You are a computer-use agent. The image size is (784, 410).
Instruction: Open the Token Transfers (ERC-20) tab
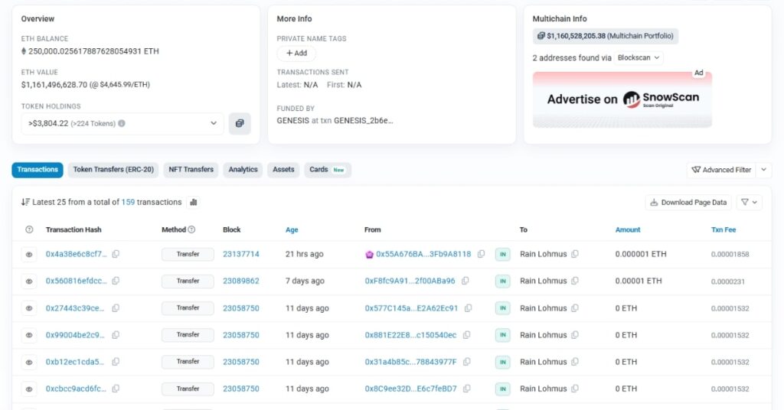pos(113,170)
